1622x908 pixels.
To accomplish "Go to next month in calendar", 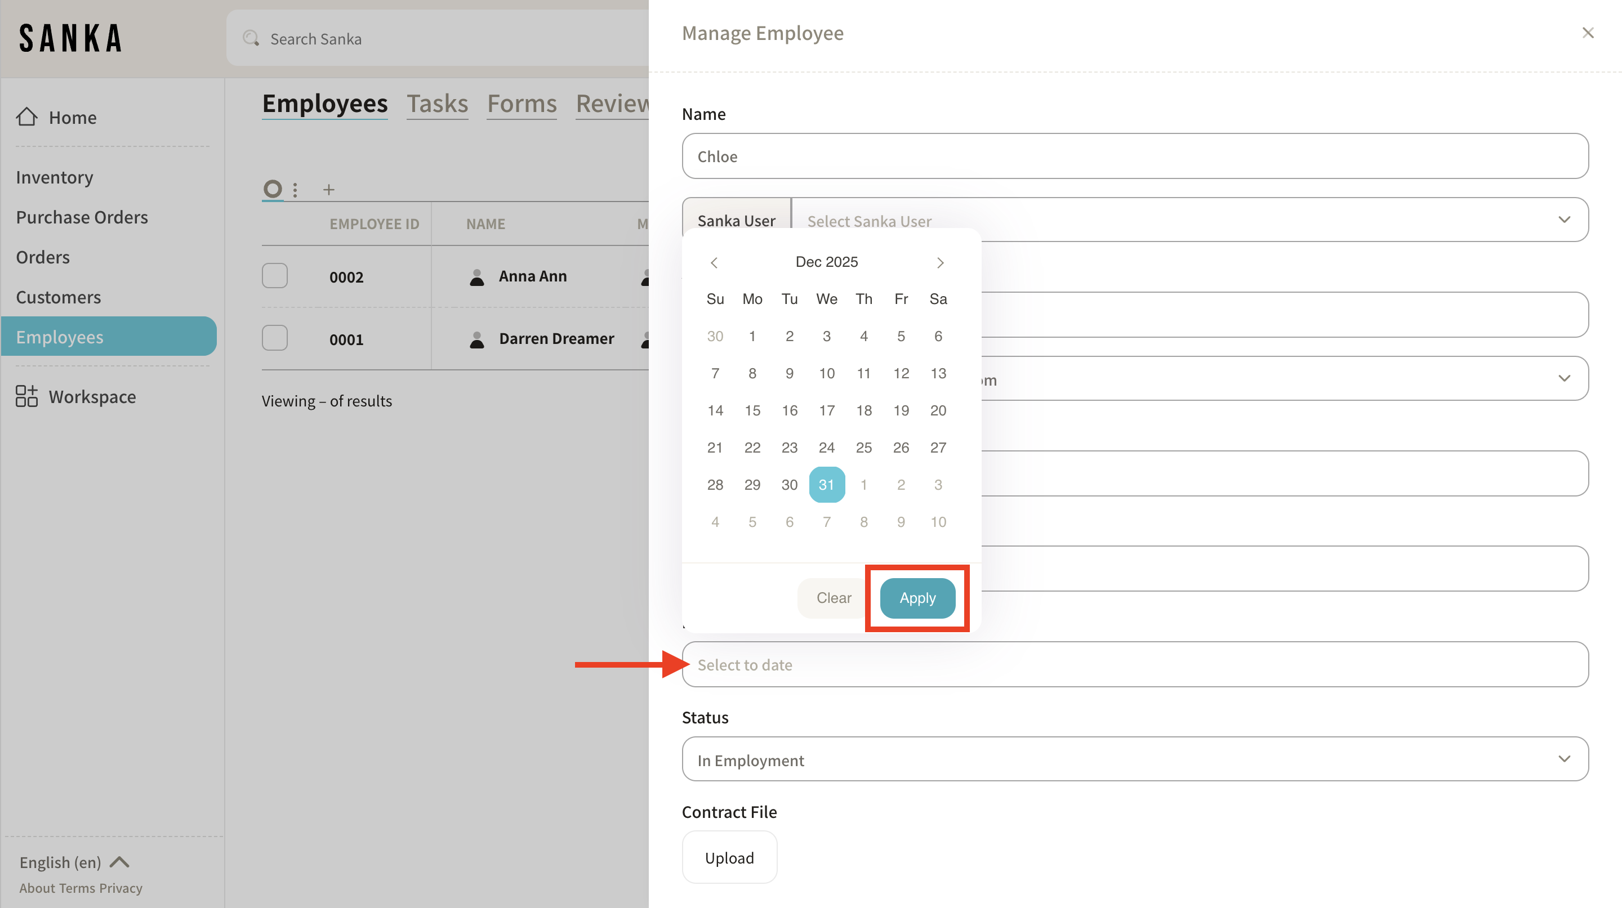I will pos(940,262).
